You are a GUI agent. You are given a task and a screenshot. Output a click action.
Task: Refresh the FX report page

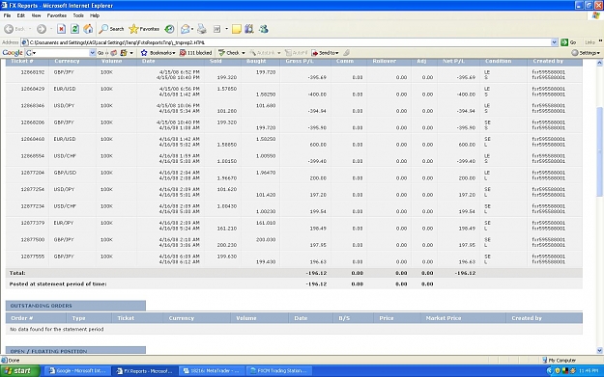[x=74, y=29]
